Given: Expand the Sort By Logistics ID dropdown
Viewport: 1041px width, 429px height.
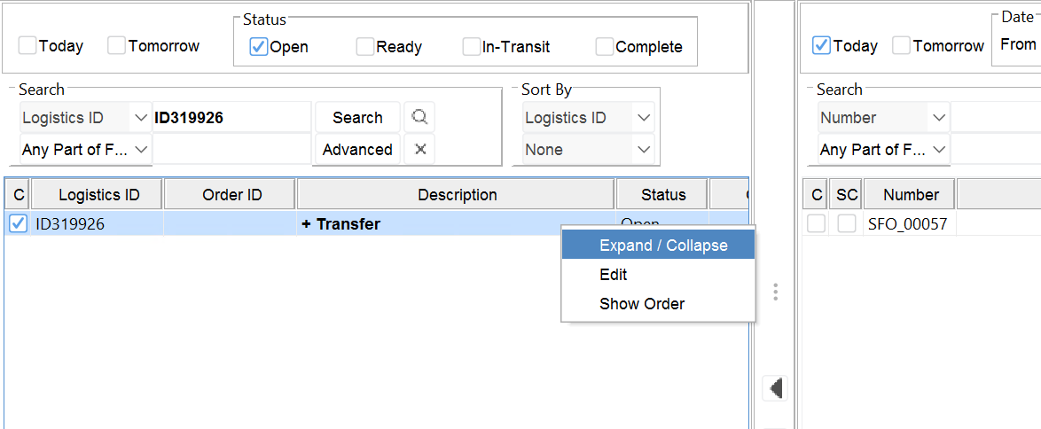Looking at the screenshot, I should click(x=589, y=118).
